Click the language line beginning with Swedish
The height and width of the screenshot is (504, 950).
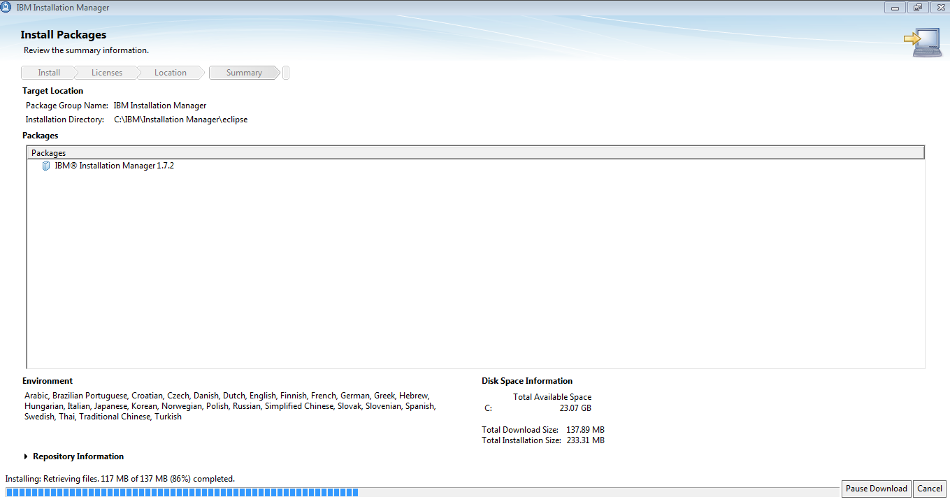point(103,417)
